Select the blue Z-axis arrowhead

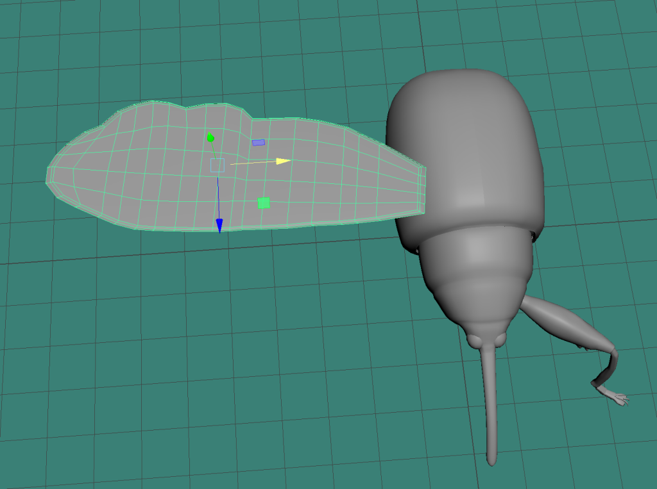pyautogui.click(x=219, y=225)
